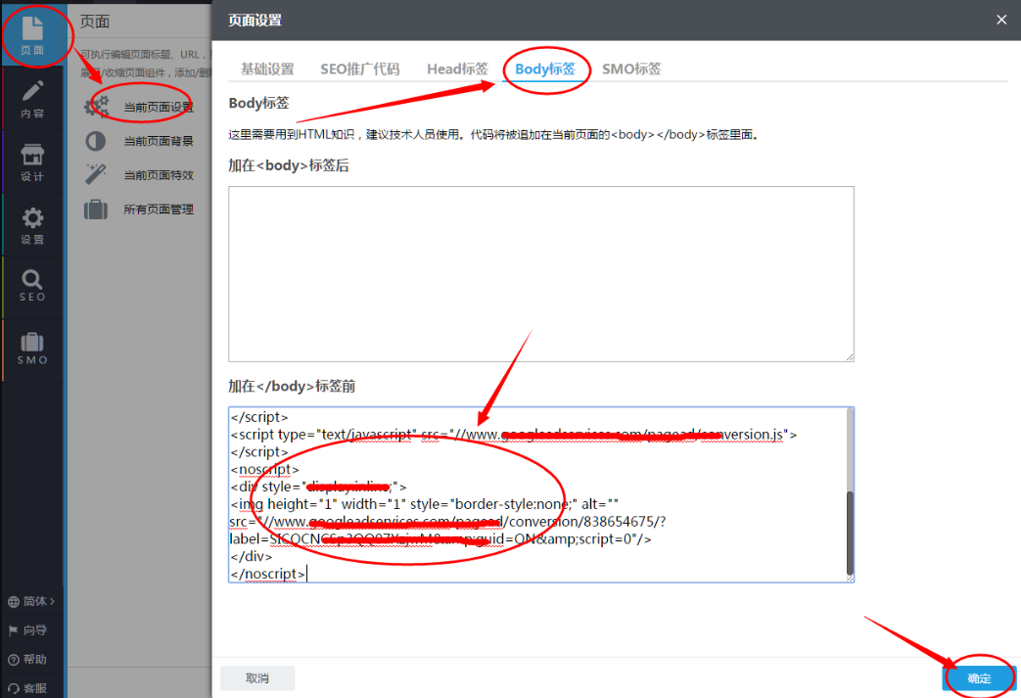Switch to the 基础设置 tab
Viewport: 1021px width, 698px height.
(267, 69)
